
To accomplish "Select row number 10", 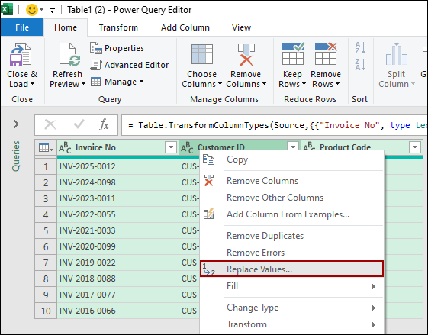I will click(x=46, y=311).
